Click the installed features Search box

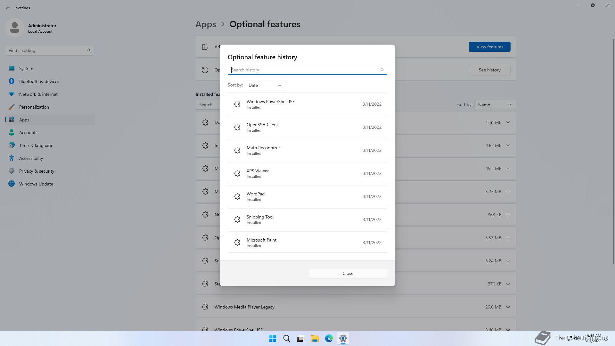pos(208,105)
